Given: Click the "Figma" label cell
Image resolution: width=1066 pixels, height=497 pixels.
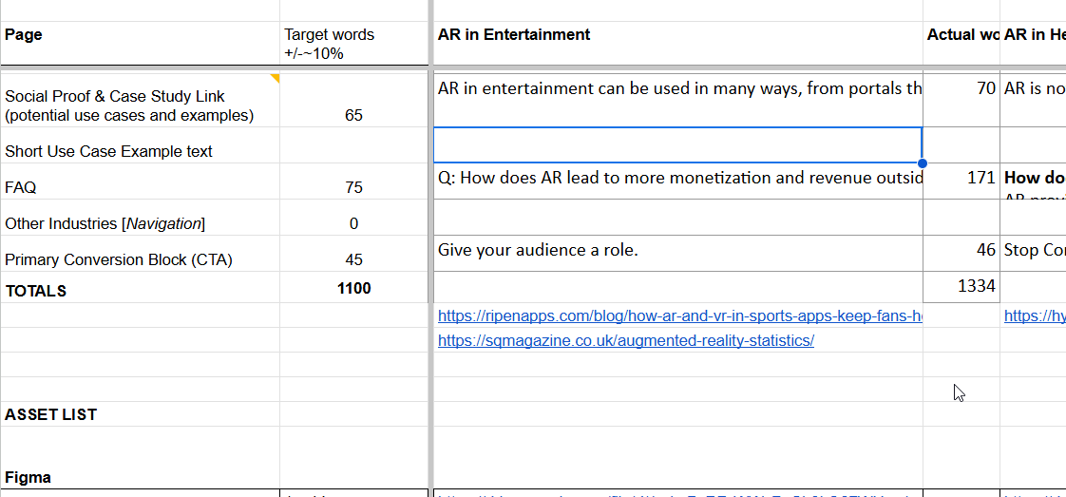Looking at the screenshot, I should tap(141, 477).
